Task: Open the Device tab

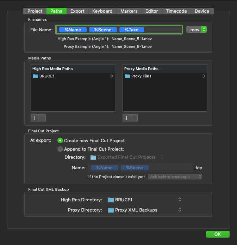Action: 202,11
